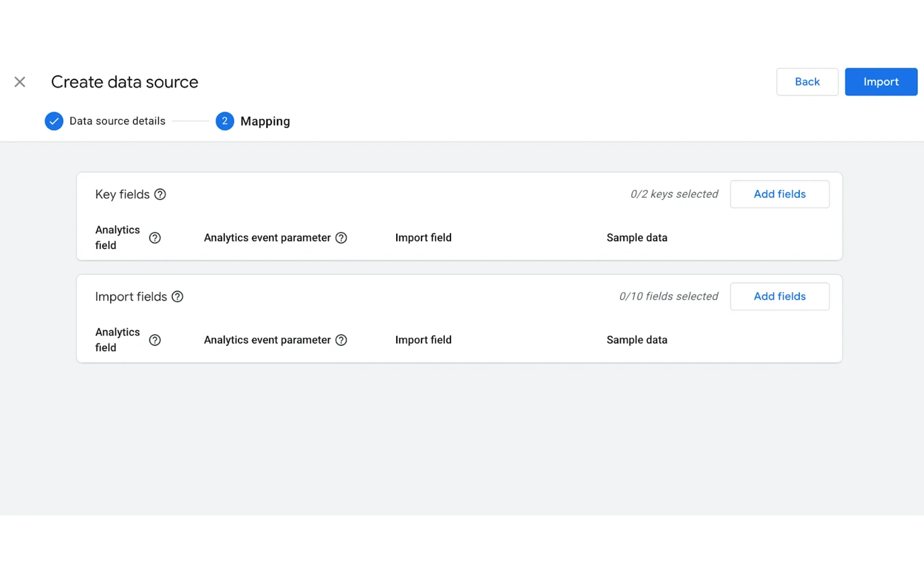Click the Analytics field help icon under Import fields
Viewport: 924px width, 577px height.
tap(155, 340)
